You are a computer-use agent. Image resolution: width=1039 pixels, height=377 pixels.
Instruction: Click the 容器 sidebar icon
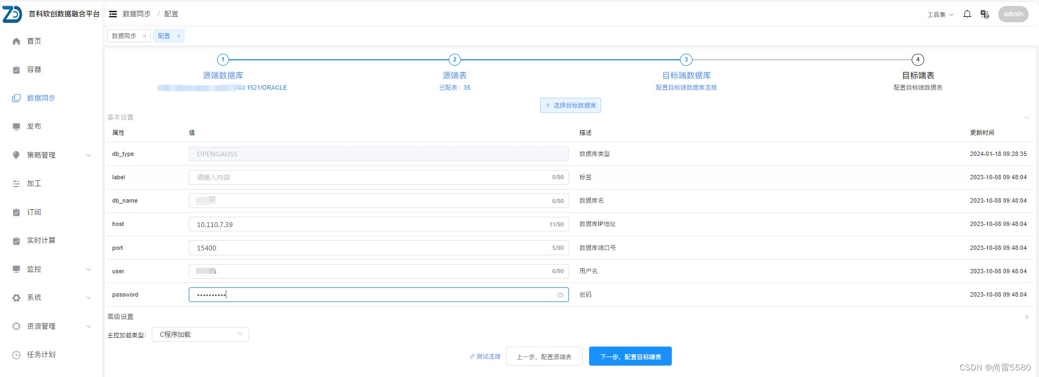point(16,70)
